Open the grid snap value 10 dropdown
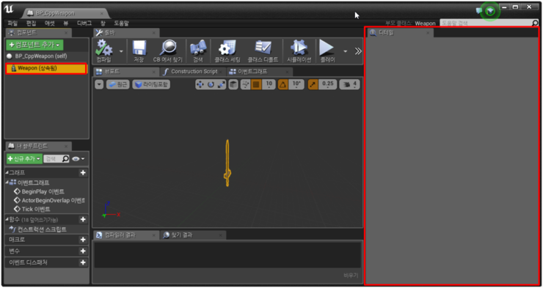This screenshot has width=543, height=288. (x=269, y=84)
